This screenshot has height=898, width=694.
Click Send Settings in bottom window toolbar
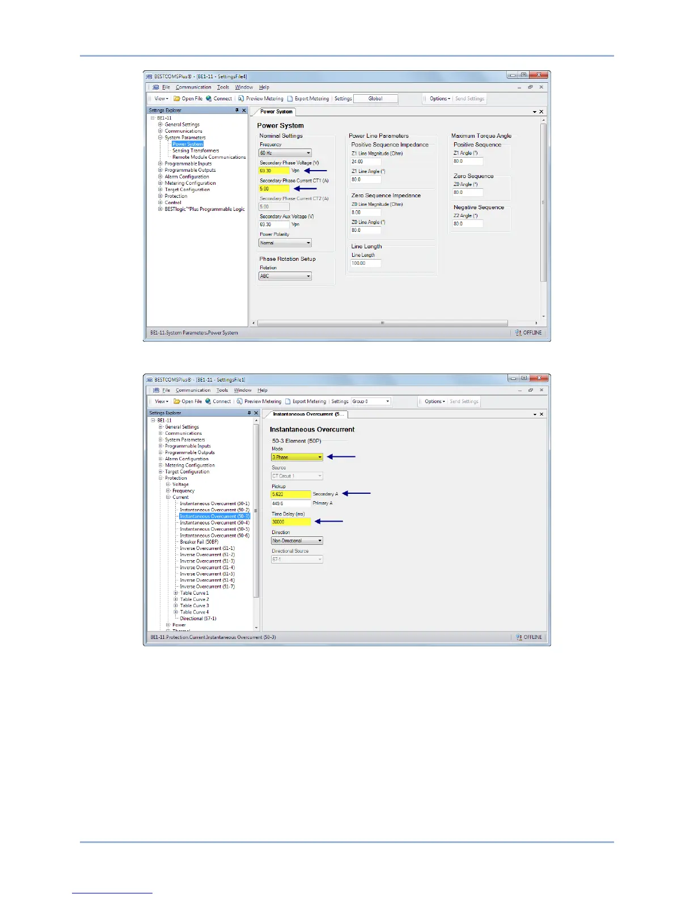click(x=464, y=401)
